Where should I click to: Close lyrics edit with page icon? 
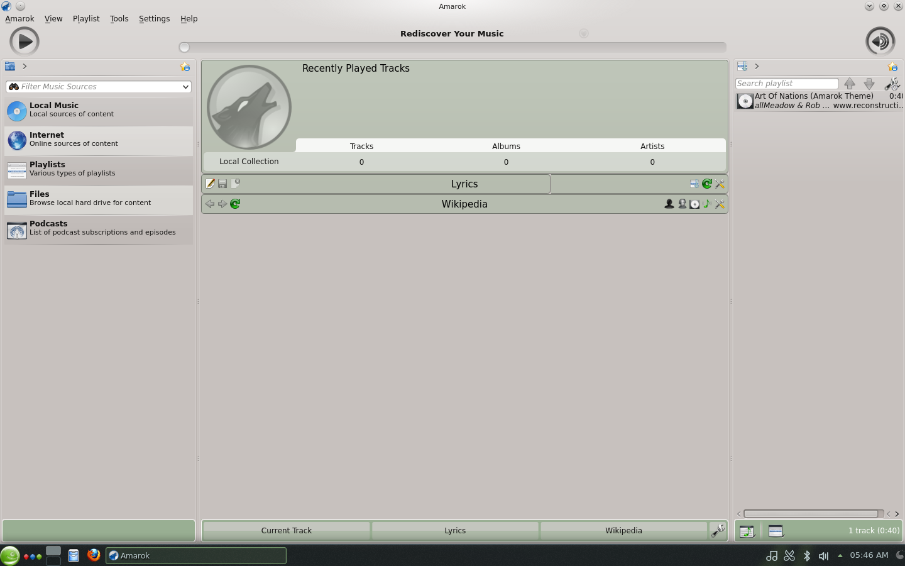pos(235,184)
